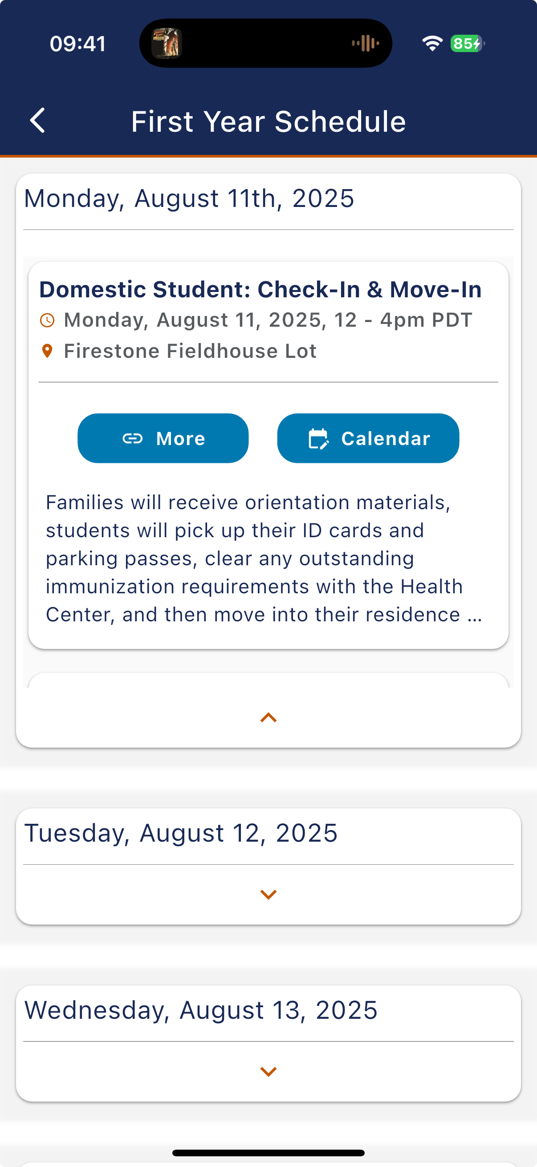Open the More link button
The width and height of the screenshot is (537, 1167).
(x=163, y=438)
